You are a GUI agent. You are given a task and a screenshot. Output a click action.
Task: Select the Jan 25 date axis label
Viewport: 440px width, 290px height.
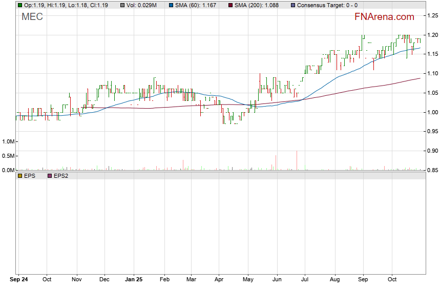click(135, 280)
